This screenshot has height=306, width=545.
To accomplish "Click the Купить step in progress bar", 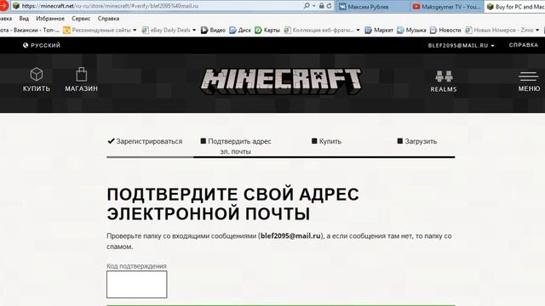I will 327,141.
